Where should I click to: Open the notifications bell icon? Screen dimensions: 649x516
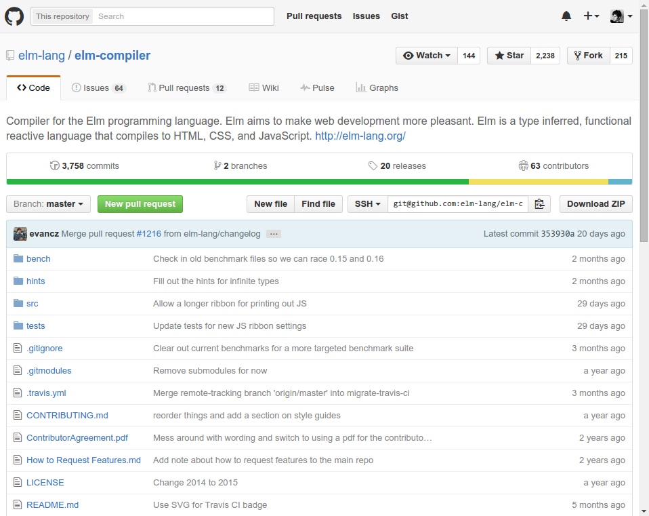click(x=566, y=16)
